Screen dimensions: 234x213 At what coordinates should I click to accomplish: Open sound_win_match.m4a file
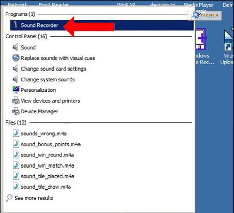coord(47,166)
